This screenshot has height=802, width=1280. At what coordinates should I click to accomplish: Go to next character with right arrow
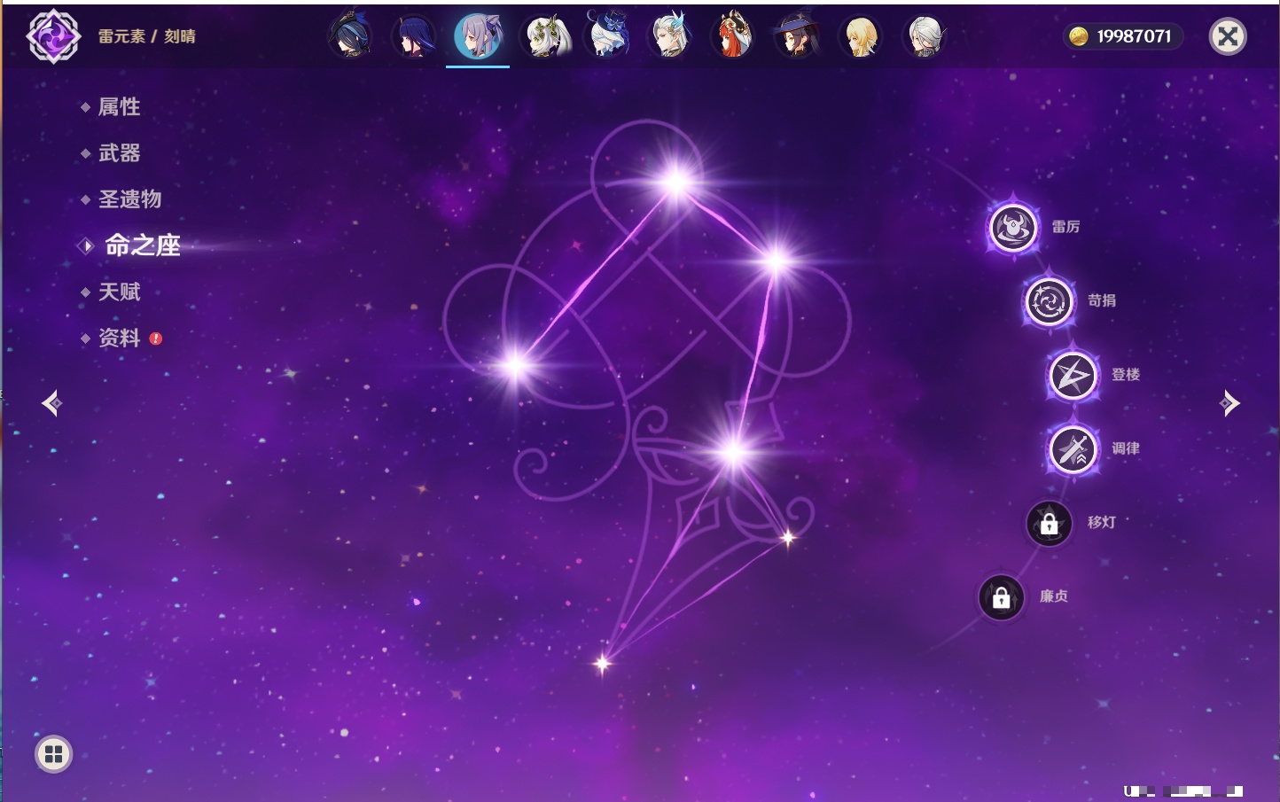pos(1229,403)
